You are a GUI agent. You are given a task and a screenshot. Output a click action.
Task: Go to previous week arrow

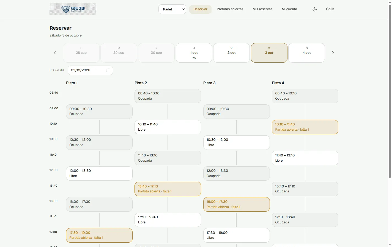[x=55, y=53]
